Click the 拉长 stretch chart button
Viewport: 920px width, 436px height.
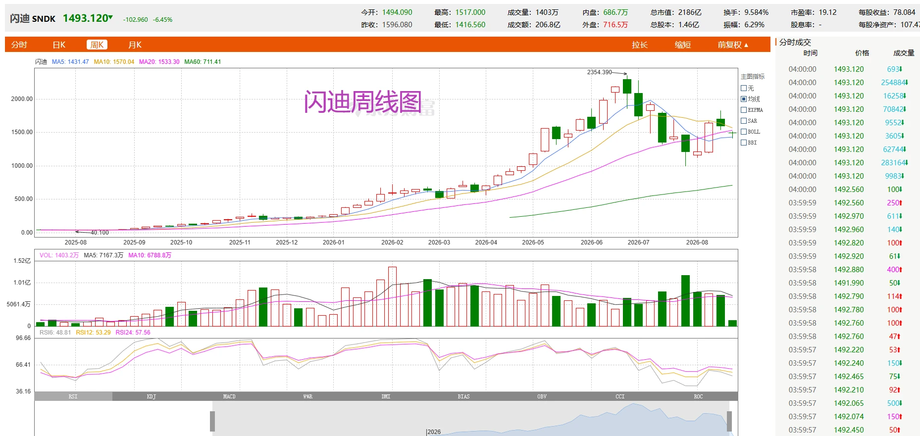click(x=640, y=45)
